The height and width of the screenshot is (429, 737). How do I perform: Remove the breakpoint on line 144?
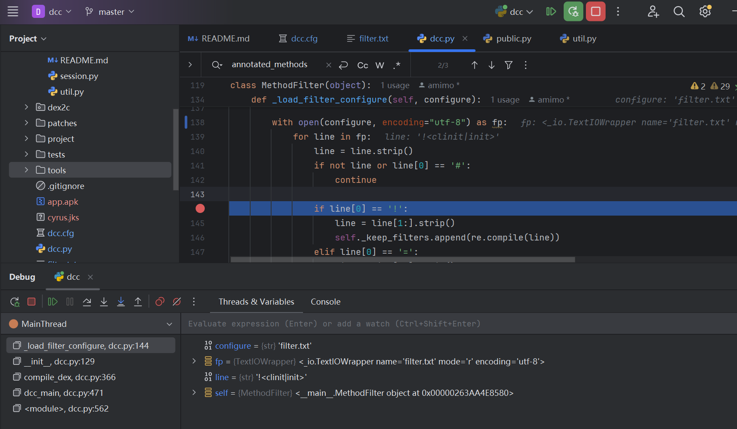(x=200, y=209)
